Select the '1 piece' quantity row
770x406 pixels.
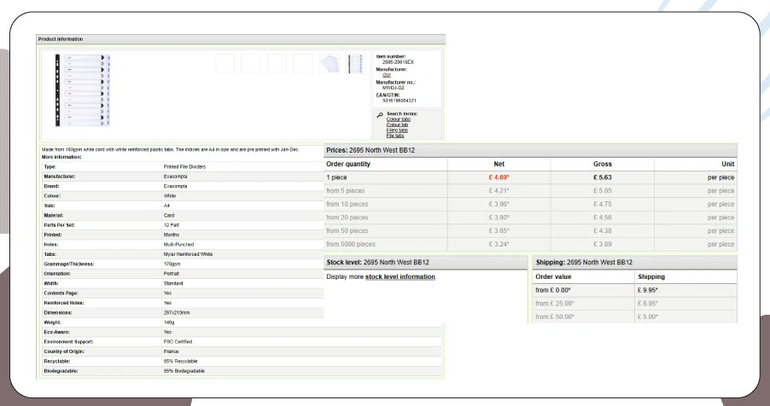tap(530, 177)
